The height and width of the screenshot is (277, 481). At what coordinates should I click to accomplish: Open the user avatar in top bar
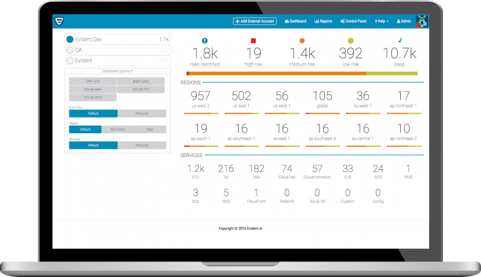(x=422, y=21)
